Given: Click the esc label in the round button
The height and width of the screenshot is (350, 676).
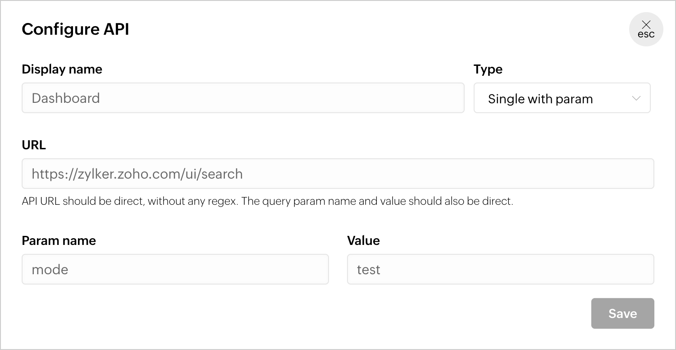Looking at the screenshot, I should (x=646, y=34).
